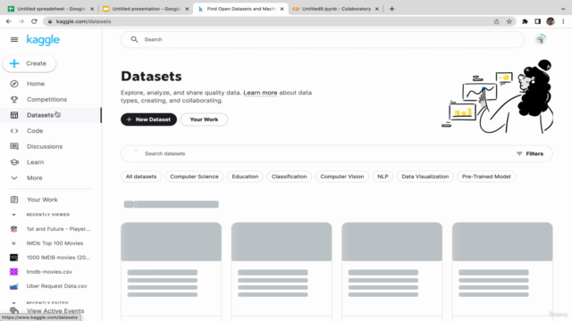Viewport: 572px width, 321px height.
Task: Click the Learn graduation cap icon
Action: 14,162
